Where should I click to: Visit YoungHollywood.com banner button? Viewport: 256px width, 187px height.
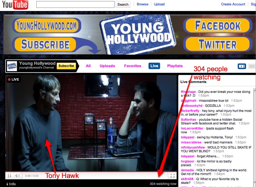pyautogui.click(x=46, y=26)
